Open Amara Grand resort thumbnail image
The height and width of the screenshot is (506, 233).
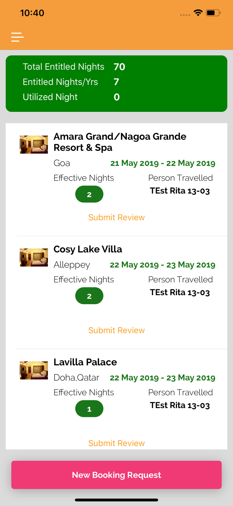[34, 144]
